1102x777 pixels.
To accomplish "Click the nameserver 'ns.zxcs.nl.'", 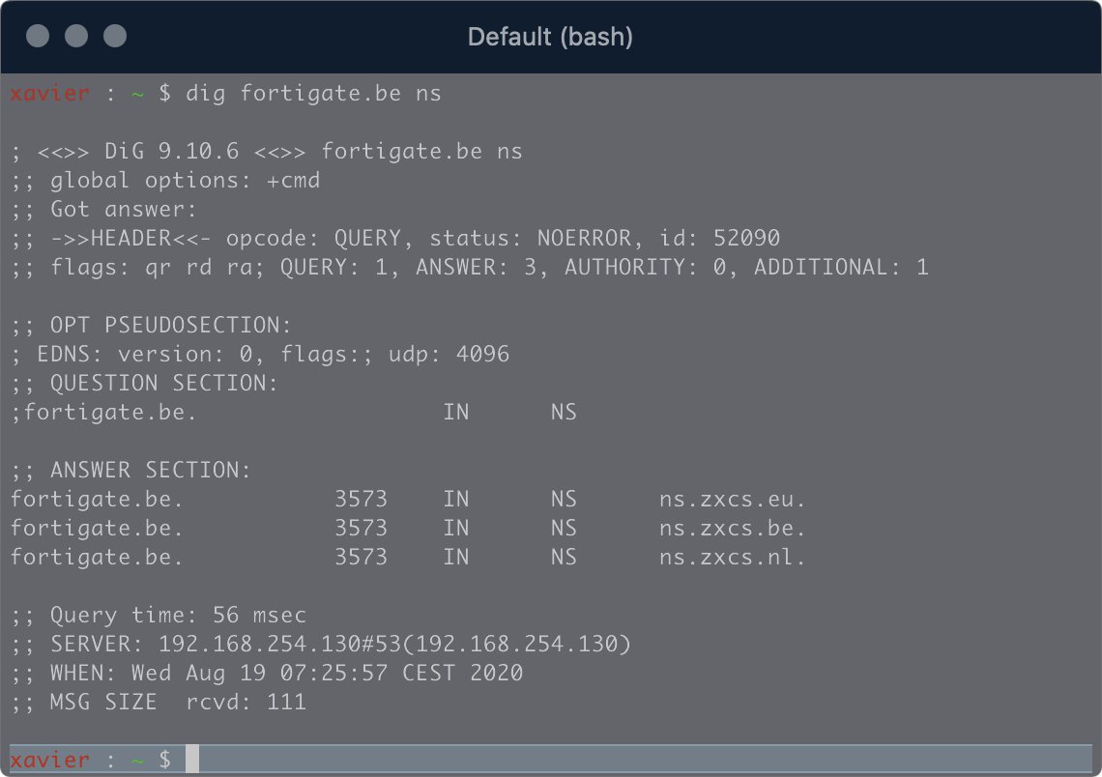I will [x=733, y=557].
